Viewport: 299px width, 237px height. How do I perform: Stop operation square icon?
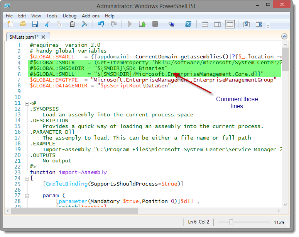(155, 24)
